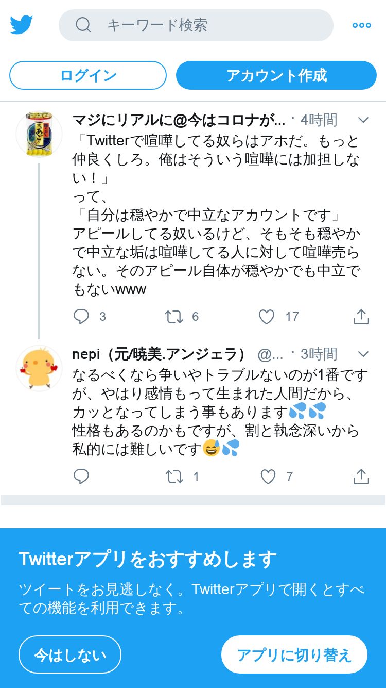Image resolution: width=386 pixels, height=688 pixels.
Task: Reply to nepi's tweet
Action: point(81,477)
